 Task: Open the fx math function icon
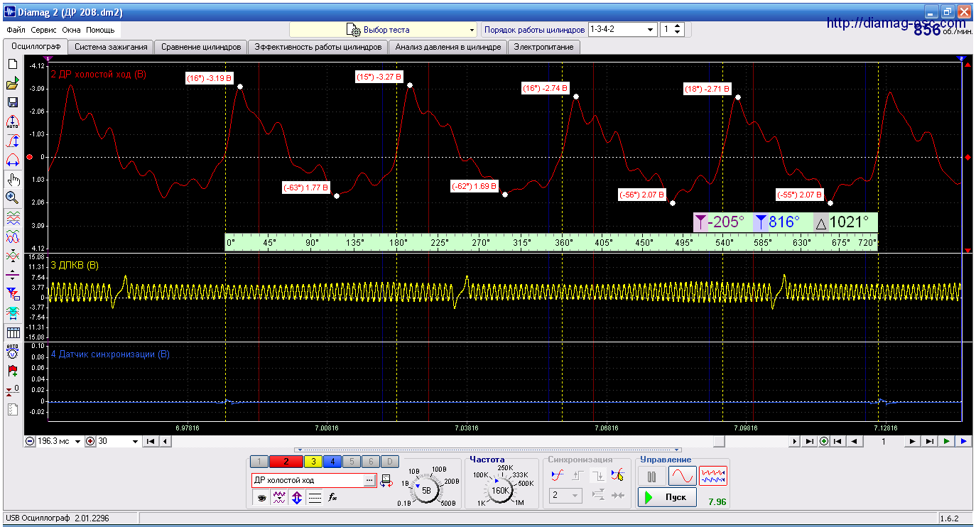pyautogui.click(x=332, y=498)
